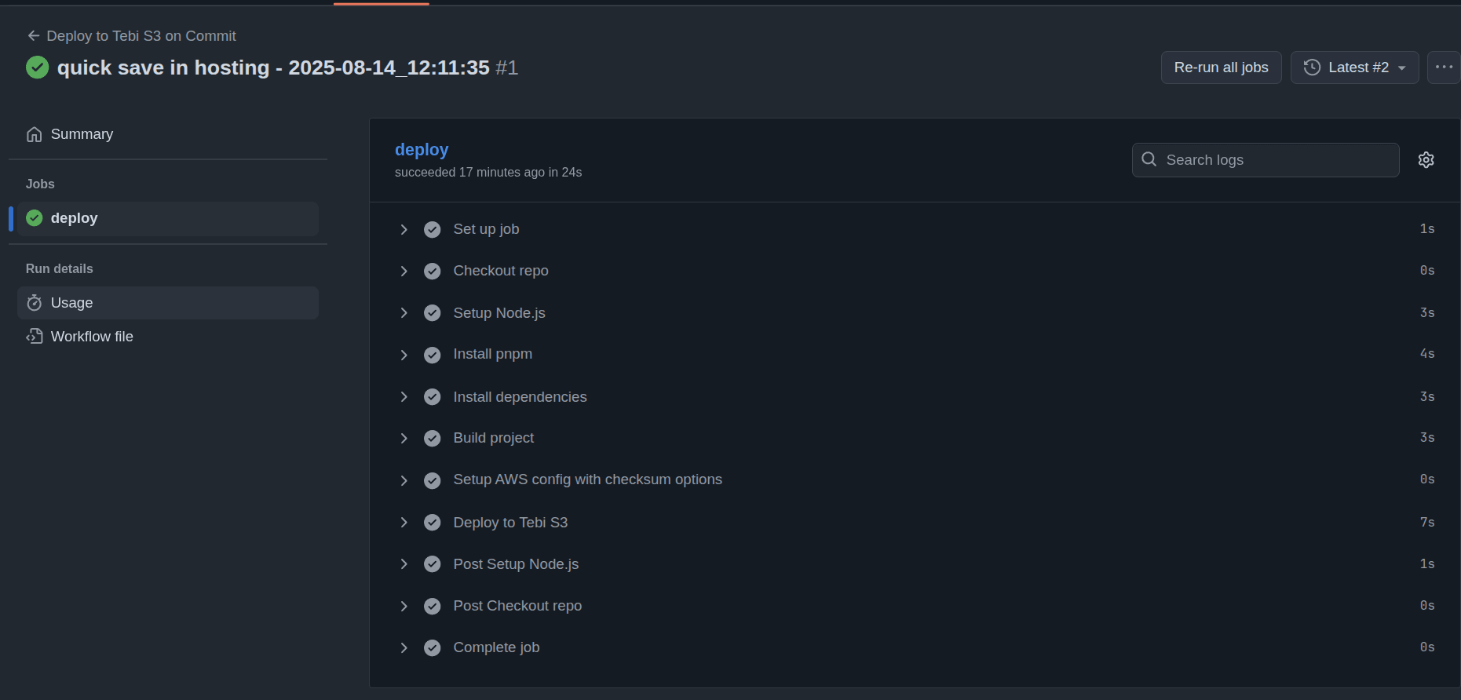Click the back arrow to workflow runs

tap(33, 36)
